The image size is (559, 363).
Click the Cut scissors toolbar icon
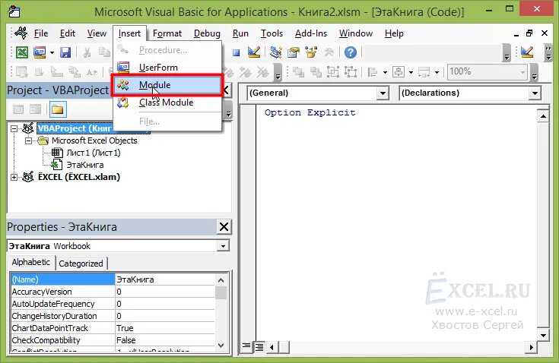87,52
